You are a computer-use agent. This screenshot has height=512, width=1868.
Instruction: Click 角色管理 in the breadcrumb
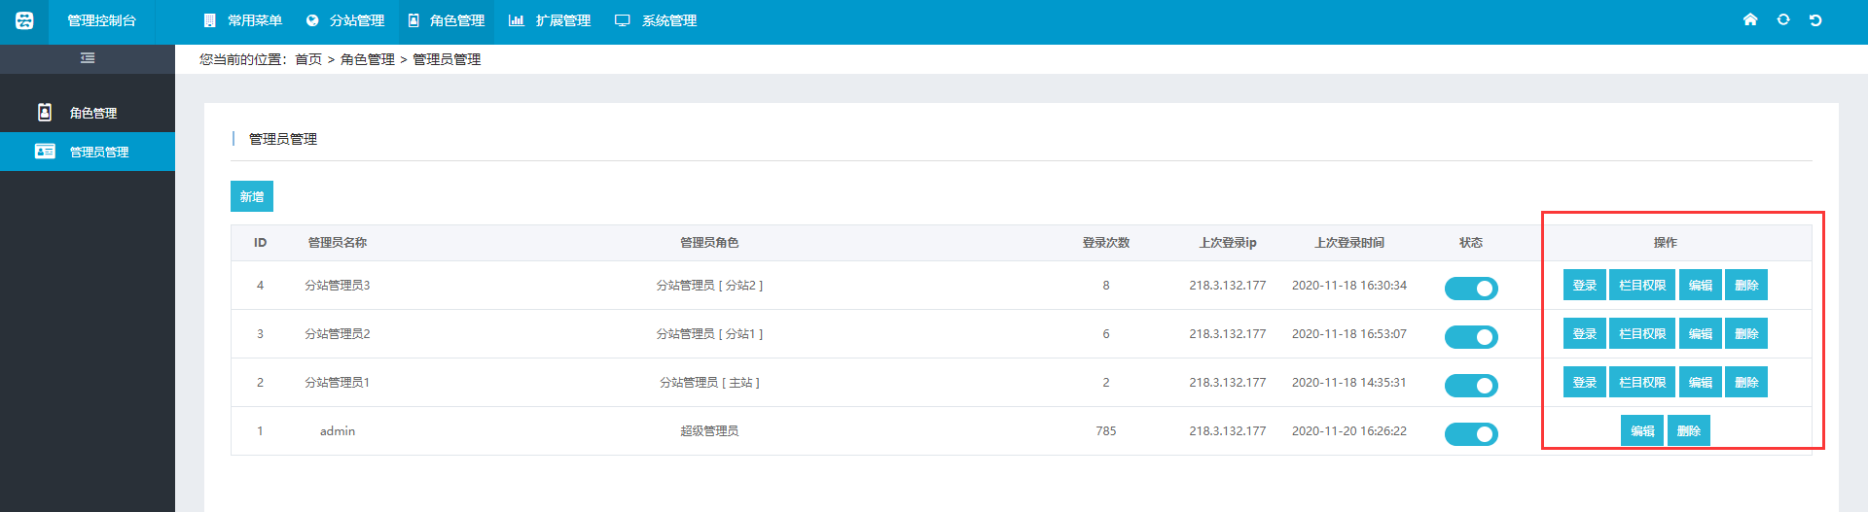[368, 59]
